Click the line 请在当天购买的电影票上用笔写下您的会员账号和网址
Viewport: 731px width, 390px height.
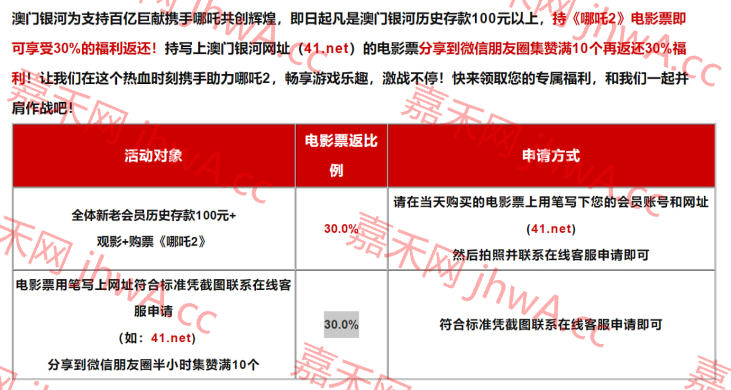tap(551, 202)
